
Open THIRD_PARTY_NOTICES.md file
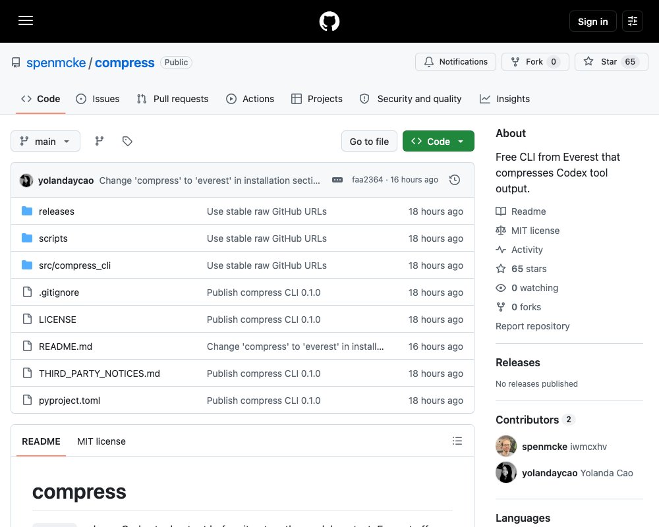(100, 374)
